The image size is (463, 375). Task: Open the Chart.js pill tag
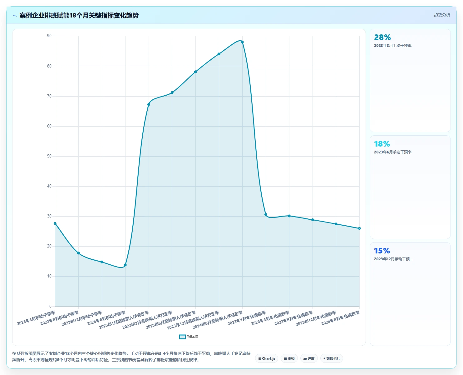coord(267,358)
